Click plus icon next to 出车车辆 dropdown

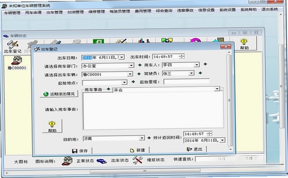click(x=139, y=74)
